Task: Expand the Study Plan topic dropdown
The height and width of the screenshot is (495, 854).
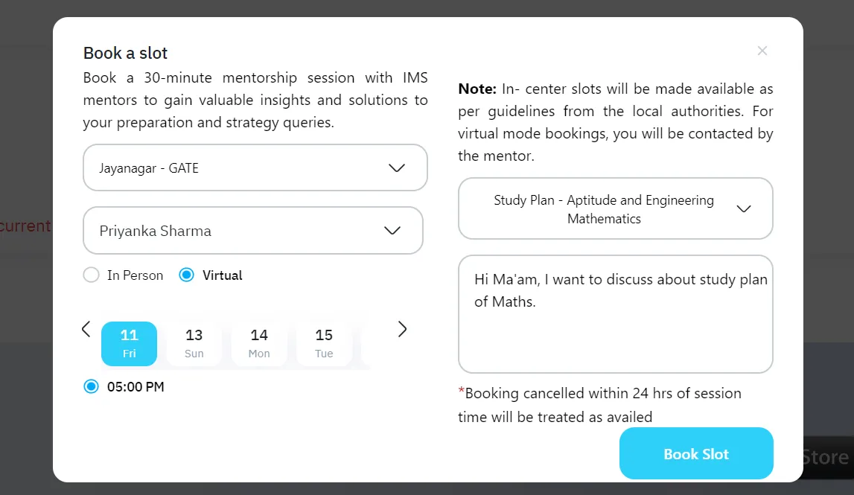Action: [615, 208]
